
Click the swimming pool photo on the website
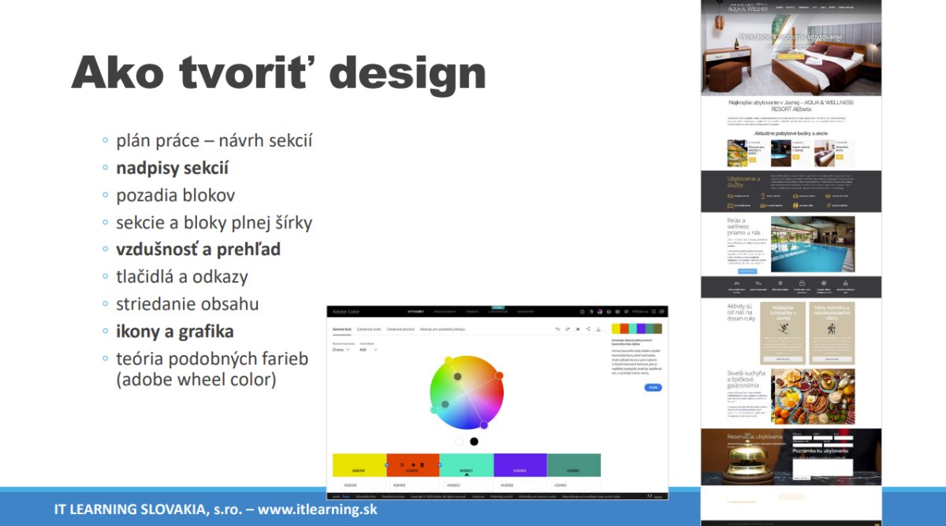point(813,244)
